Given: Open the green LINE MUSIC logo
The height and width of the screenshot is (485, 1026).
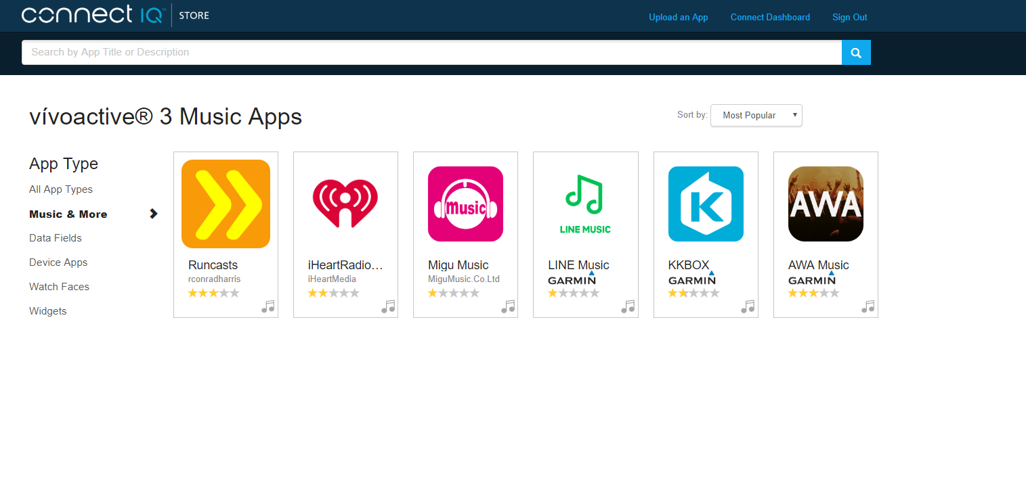Looking at the screenshot, I should [x=586, y=204].
